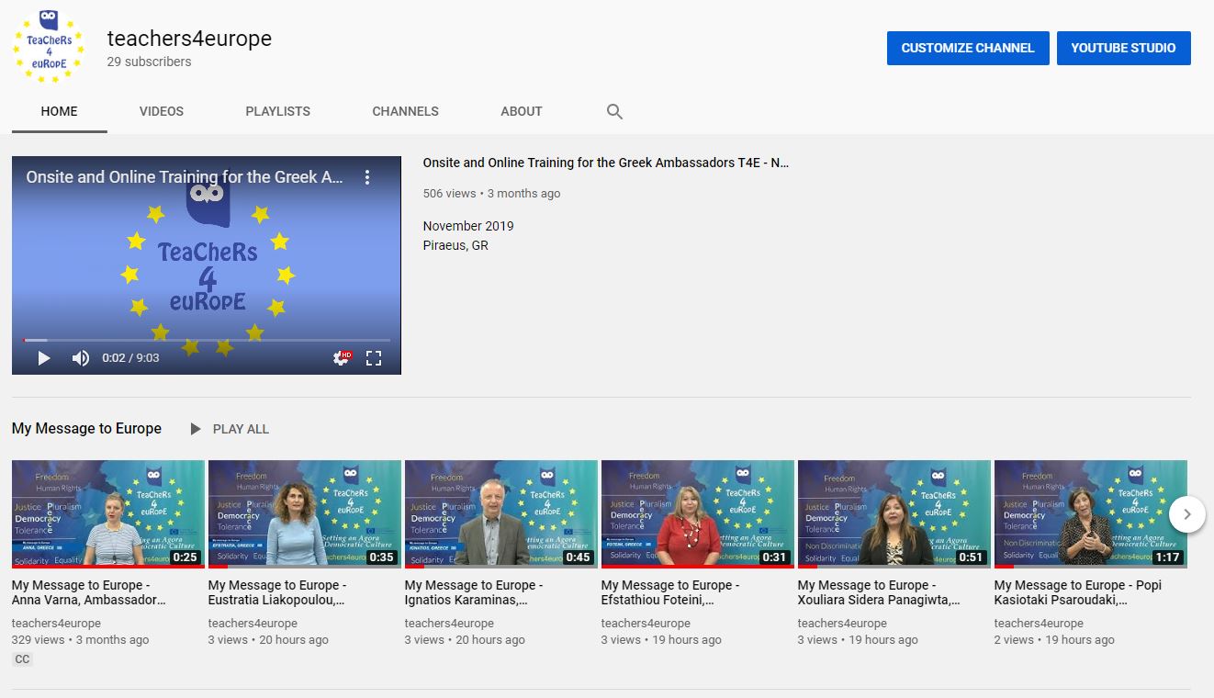The height and width of the screenshot is (698, 1214).
Task: Open the channel search magnifier icon
Action: [615, 111]
